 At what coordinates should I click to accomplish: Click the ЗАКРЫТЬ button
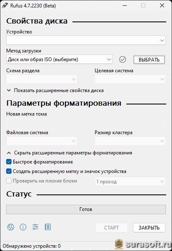click(x=149, y=227)
